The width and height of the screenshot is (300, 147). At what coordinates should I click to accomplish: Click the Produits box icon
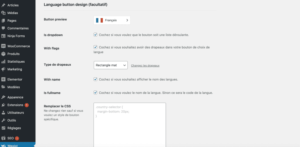tap(3, 54)
